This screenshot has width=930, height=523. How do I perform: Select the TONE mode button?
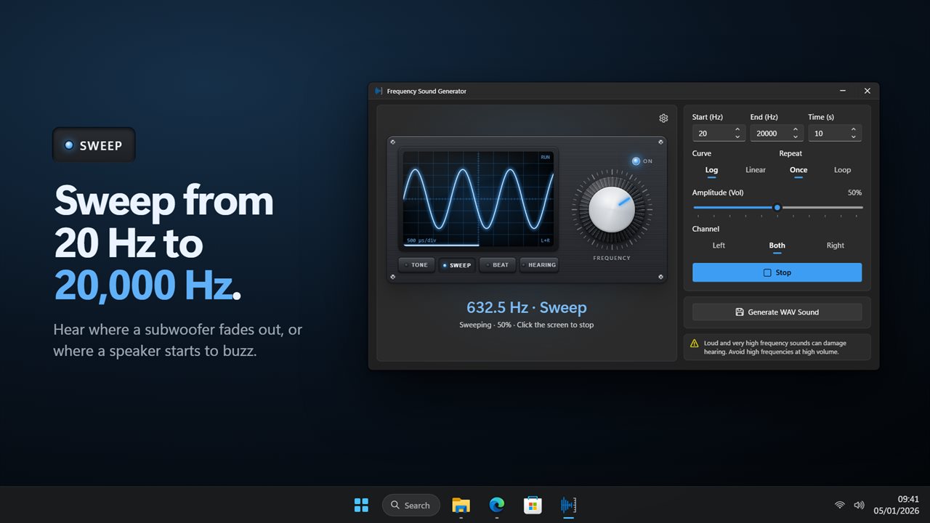[416, 265]
